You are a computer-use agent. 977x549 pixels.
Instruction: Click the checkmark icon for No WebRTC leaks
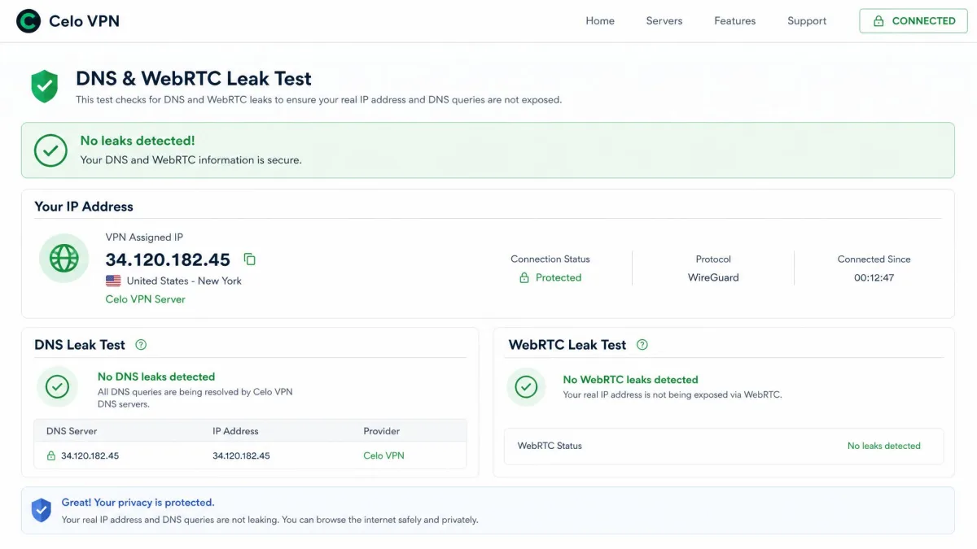pos(527,387)
